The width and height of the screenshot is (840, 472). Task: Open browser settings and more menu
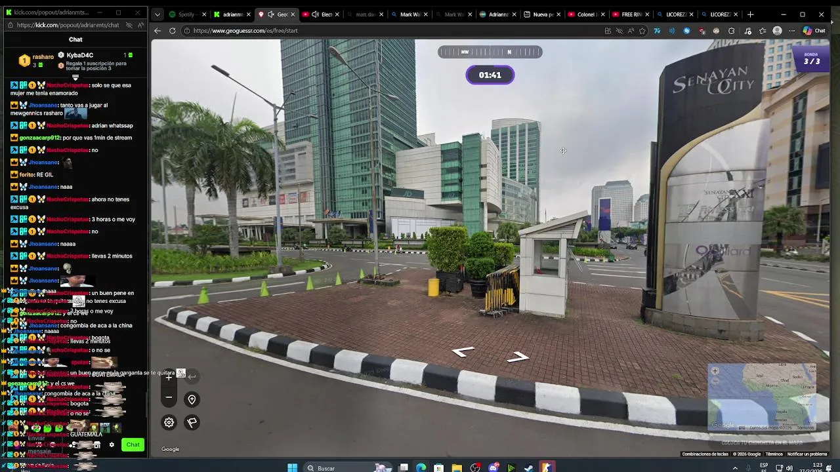click(792, 30)
